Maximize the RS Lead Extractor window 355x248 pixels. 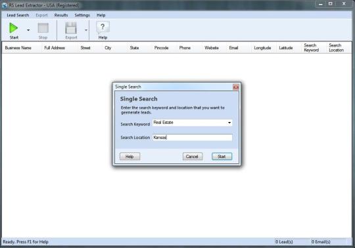point(330,4)
